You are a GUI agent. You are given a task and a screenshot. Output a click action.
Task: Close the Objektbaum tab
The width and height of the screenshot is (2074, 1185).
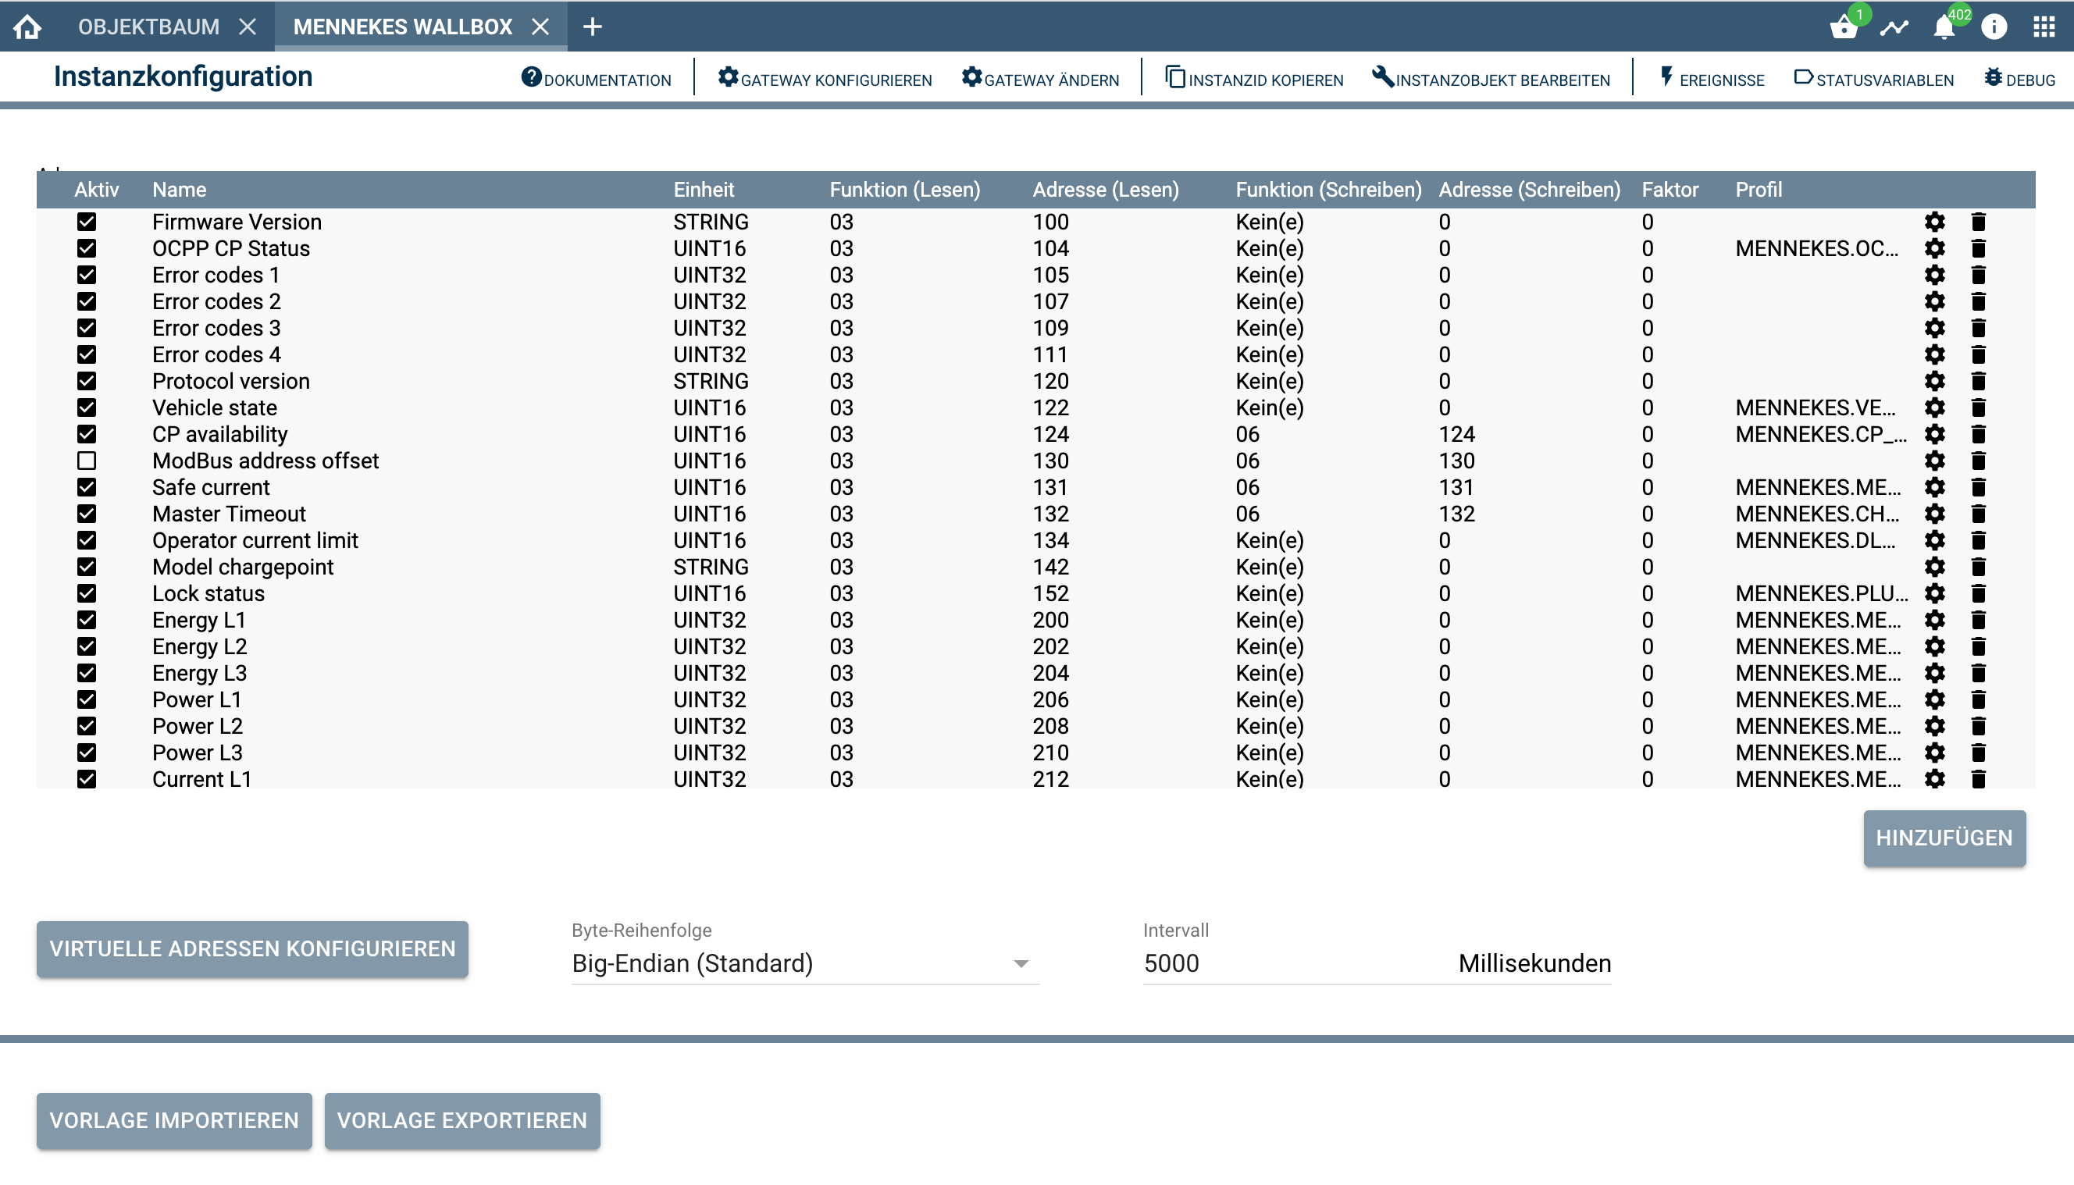(x=248, y=27)
